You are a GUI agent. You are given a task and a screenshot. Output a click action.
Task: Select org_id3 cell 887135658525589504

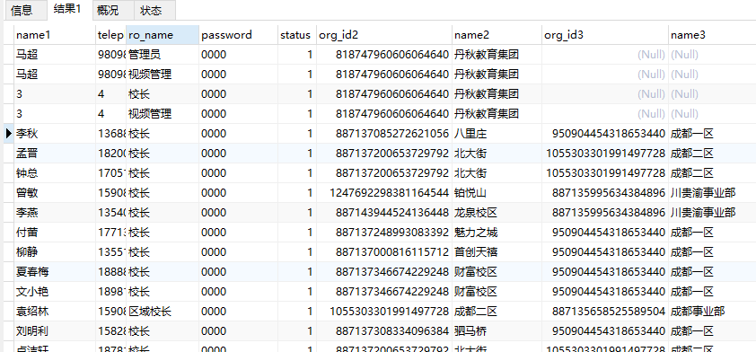coord(605,312)
